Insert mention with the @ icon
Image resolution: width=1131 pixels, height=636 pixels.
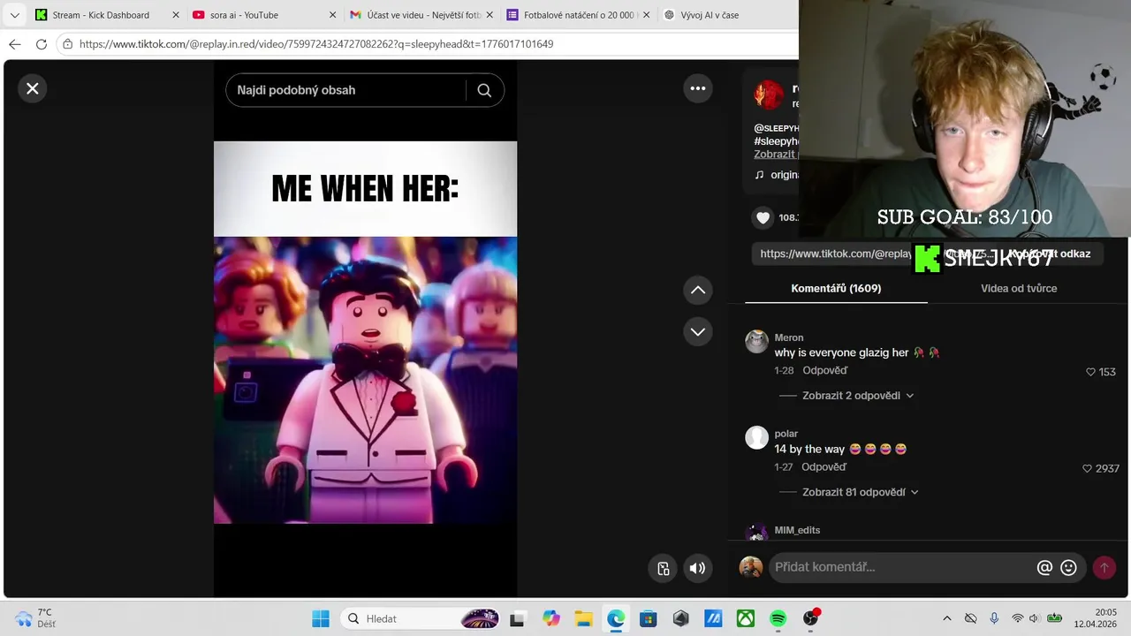click(1044, 568)
